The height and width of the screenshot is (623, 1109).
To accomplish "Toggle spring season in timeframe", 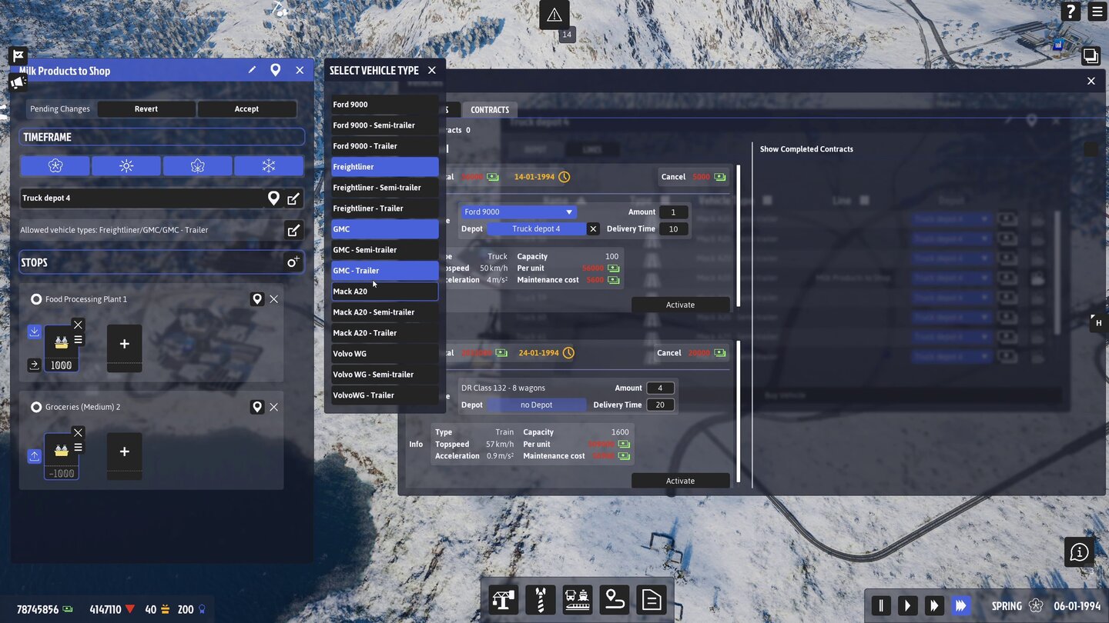I will pyautogui.click(x=55, y=165).
